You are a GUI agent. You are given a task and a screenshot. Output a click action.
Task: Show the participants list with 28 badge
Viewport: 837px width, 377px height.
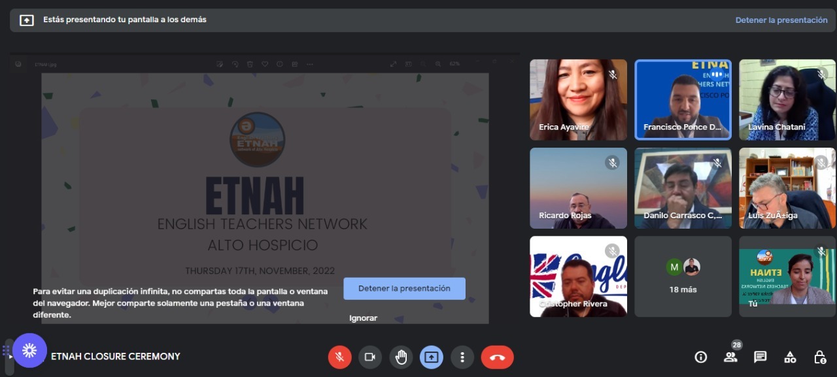[x=730, y=357]
